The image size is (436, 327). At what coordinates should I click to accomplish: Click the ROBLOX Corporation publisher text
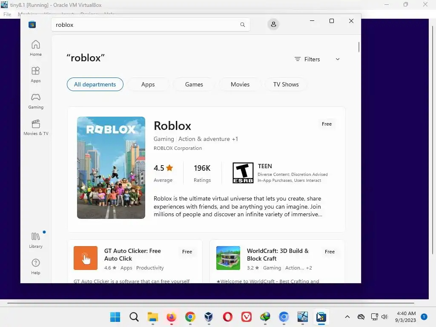click(x=178, y=148)
